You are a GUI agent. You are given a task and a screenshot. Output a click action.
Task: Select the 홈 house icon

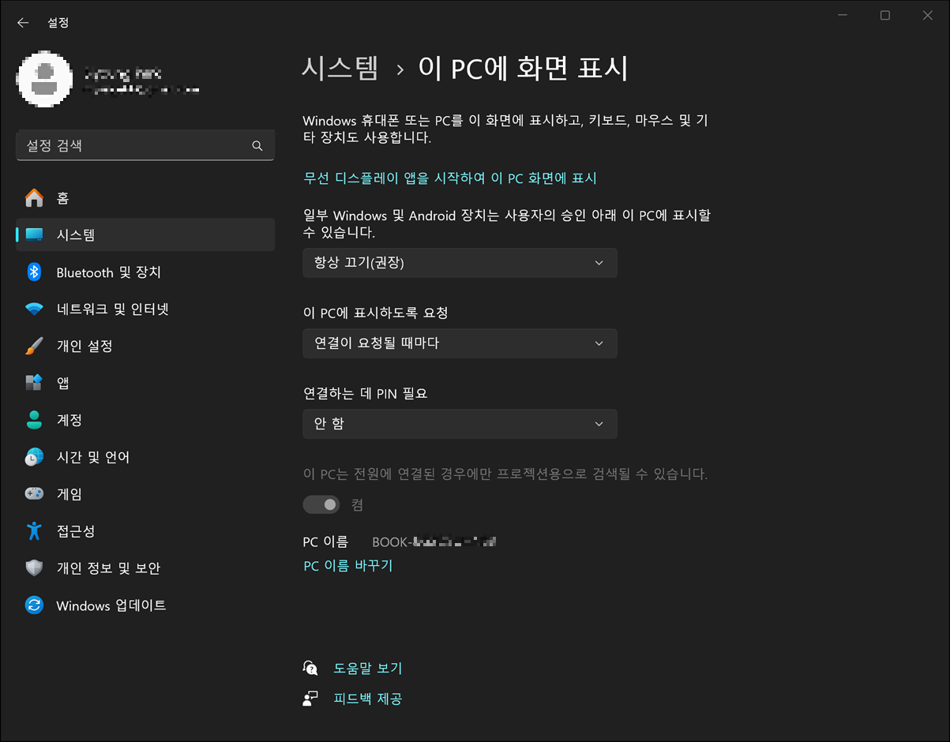point(34,198)
